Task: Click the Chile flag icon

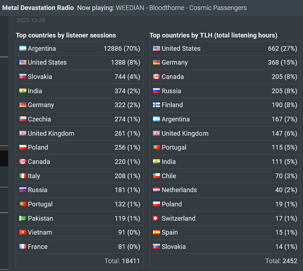Action: tap(157, 176)
